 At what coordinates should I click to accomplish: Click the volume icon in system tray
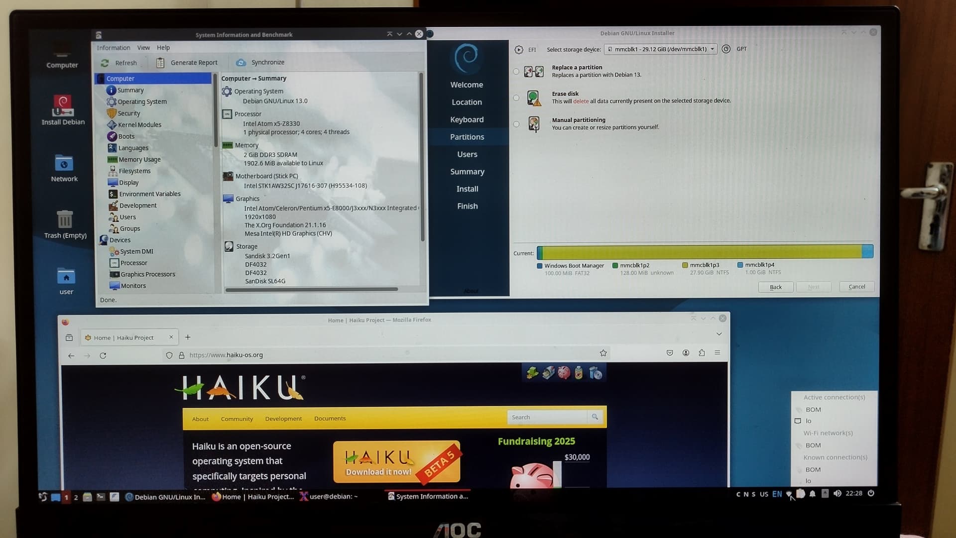(x=837, y=494)
